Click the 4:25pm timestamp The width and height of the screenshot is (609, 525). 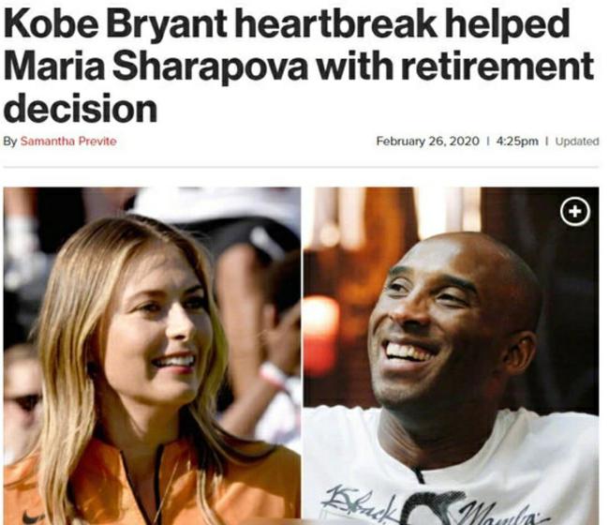click(517, 141)
